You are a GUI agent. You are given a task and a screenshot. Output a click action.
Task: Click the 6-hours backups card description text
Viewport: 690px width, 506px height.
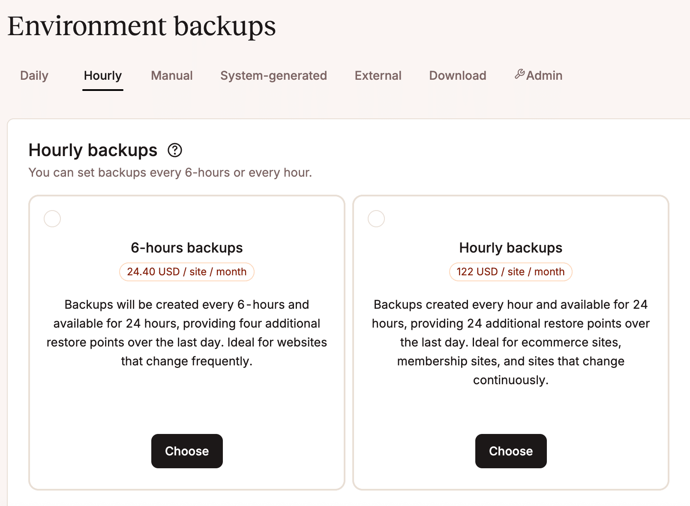[187, 333]
